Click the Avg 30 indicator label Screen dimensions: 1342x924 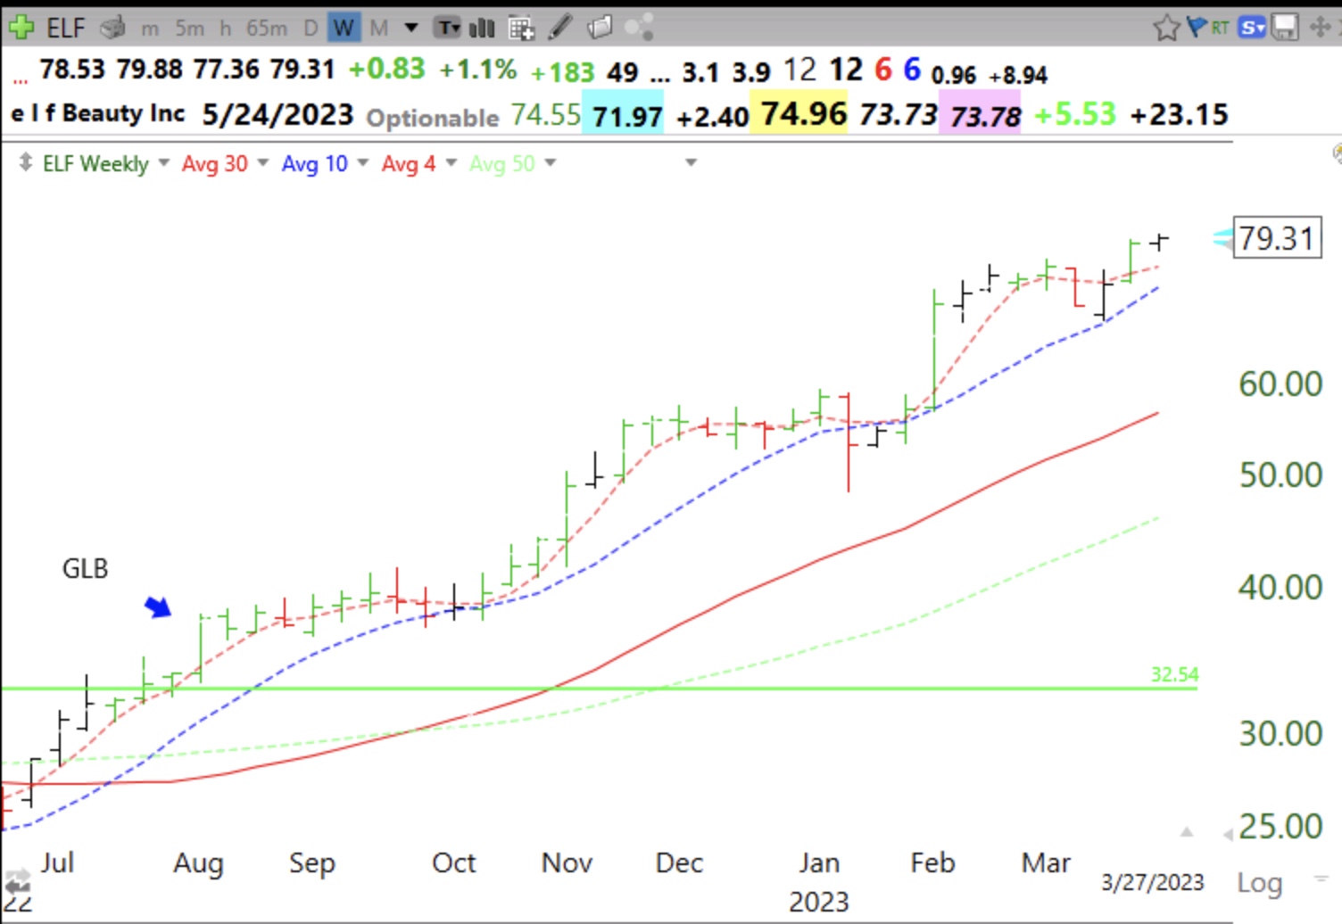click(215, 164)
